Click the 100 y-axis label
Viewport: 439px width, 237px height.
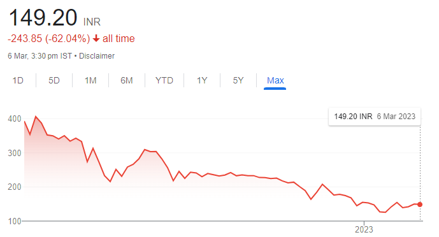[x=15, y=221]
